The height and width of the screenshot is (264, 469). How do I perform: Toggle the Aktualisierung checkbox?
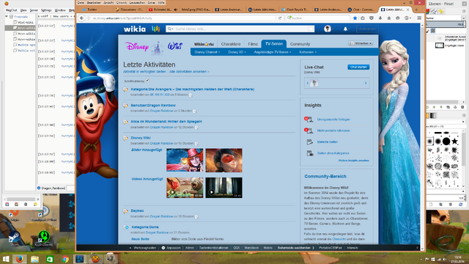click(x=147, y=81)
